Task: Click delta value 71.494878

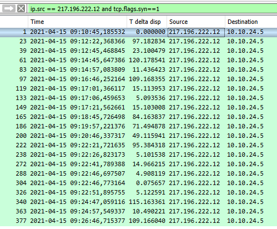Action: click(149, 126)
